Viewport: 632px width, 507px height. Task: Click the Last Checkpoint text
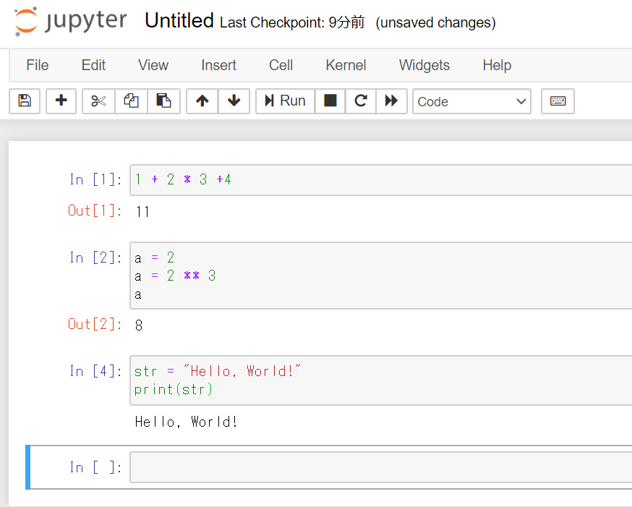click(x=292, y=22)
